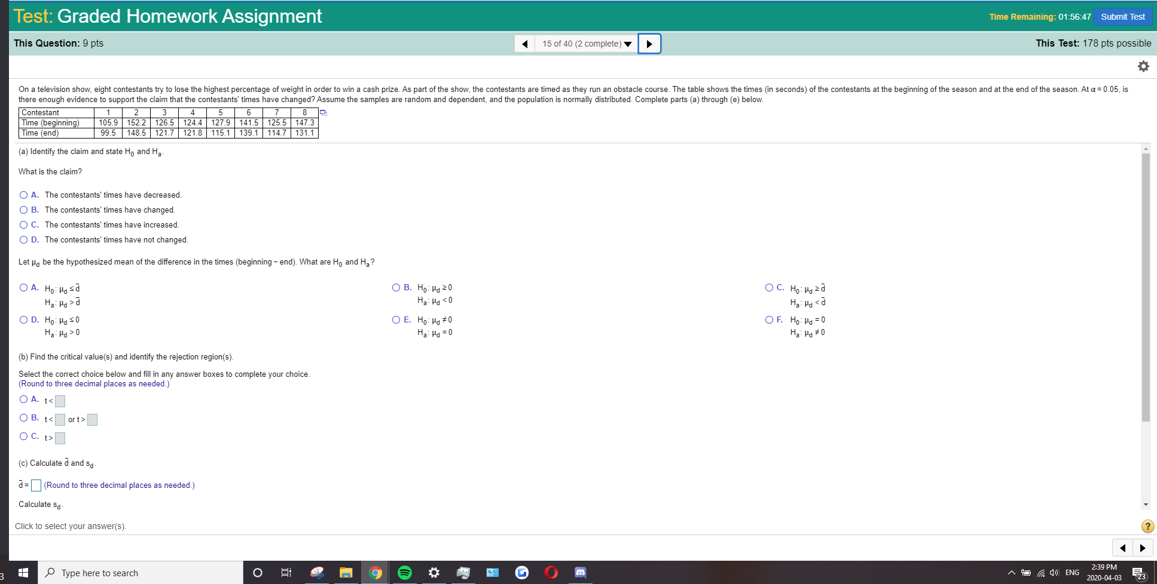Open the question settings gear icon
Screen dimensions: 1157x584
pos(1144,66)
